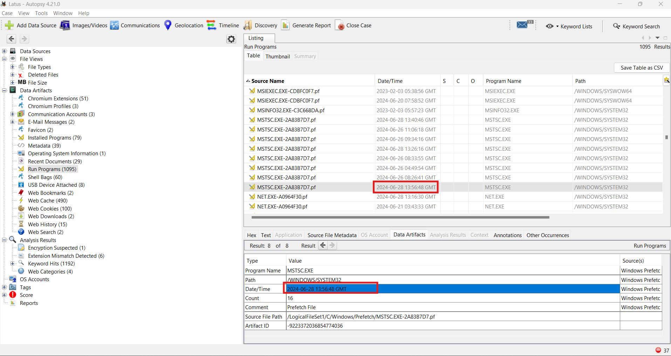Click the tree view settings gear icon
This screenshot has height=356, width=671.
231,39
